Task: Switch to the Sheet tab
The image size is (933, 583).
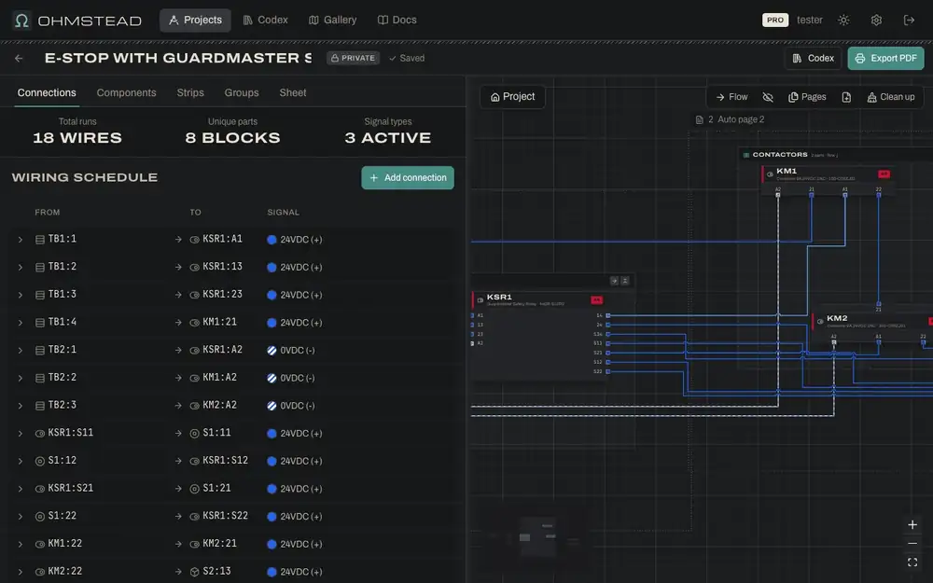Action: (293, 92)
